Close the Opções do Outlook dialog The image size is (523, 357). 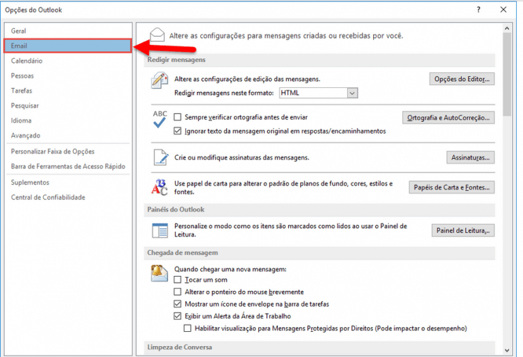pos(503,10)
